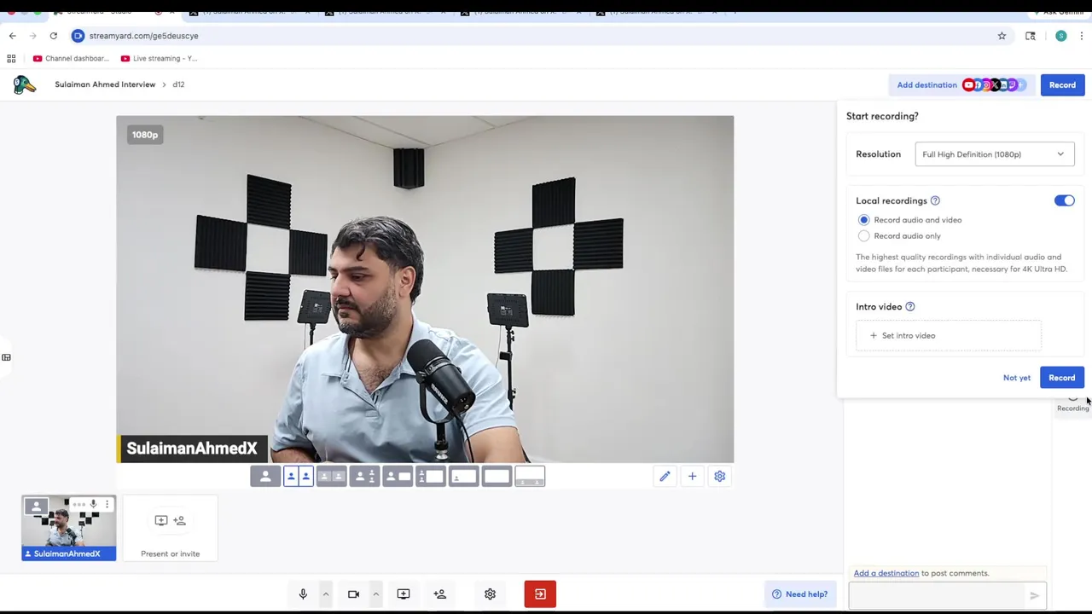This screenshot has width=1092, height=614.
Task: Click the invite guests add-person icon
Action: pyautogui.click(x=440, y=594)
